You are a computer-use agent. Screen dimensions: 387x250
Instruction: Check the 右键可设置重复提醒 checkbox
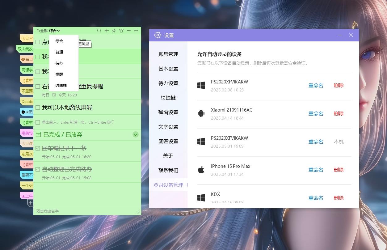[x=38, y=87]
